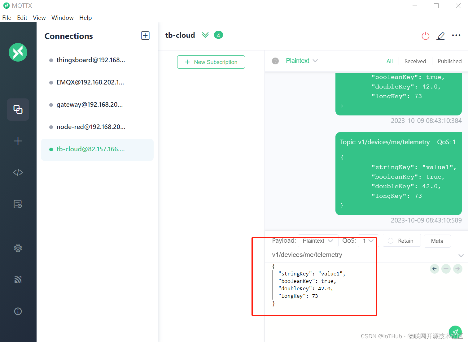Toggle the Retain radio option

[x=402, y=240]
